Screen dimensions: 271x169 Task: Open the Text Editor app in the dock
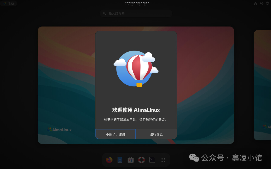click(120, 160)
